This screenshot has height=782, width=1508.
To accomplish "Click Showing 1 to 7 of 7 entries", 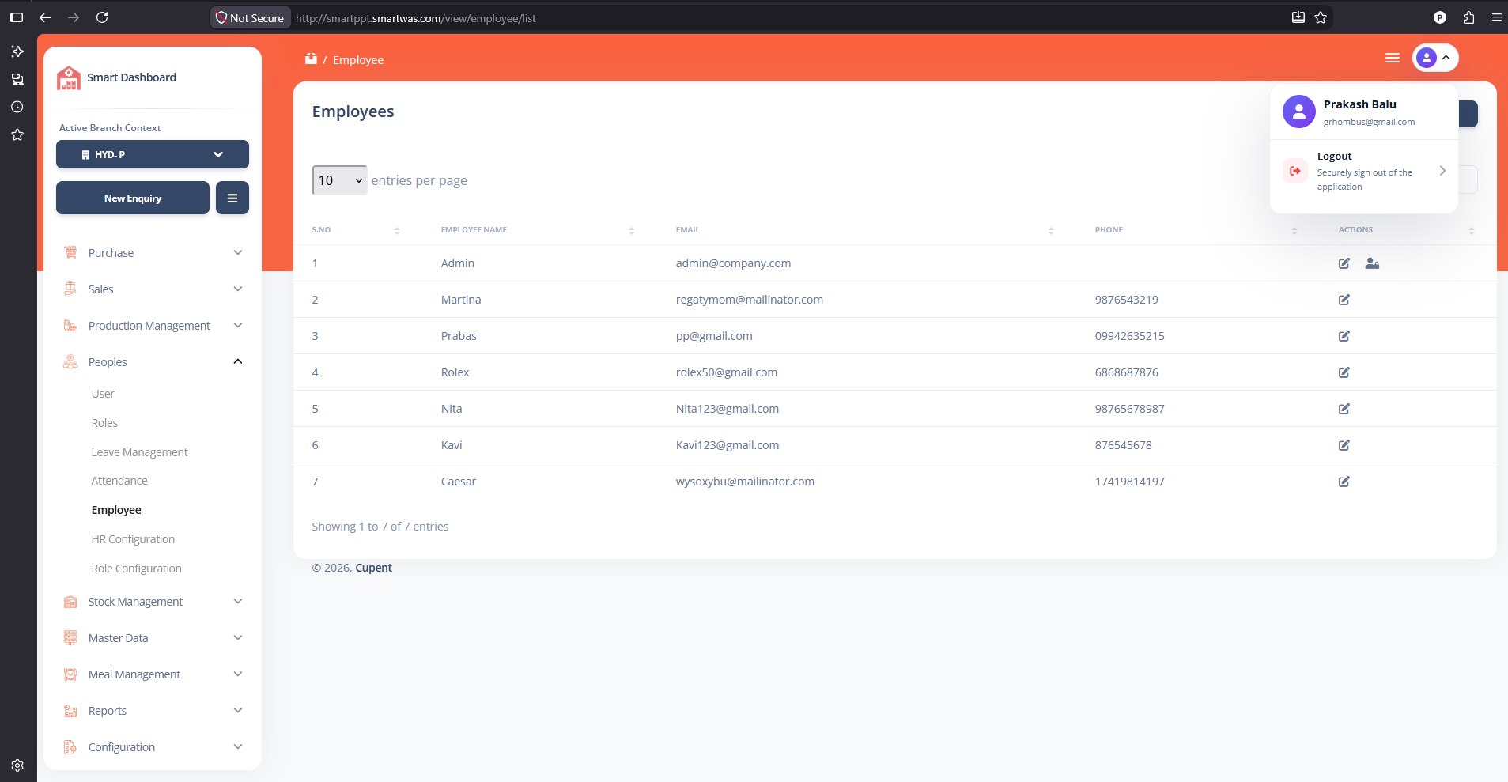I will click(x=380, y=527).
